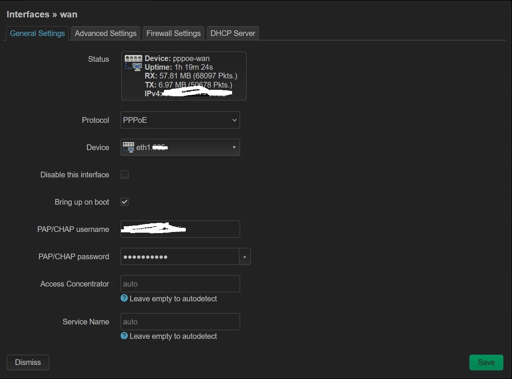Expand the Device eth1 dropdown
The image size is (512, 379).
tap(180, 147)
